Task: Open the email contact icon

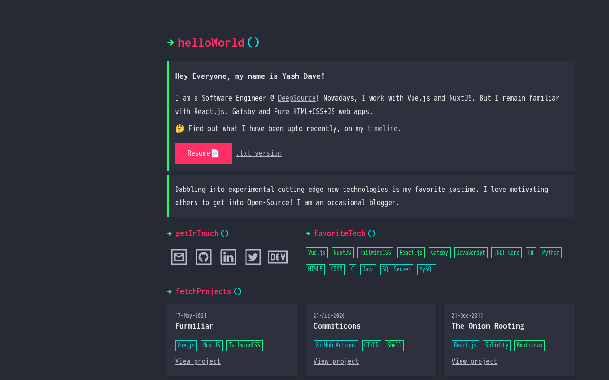Action: [179, 257]
